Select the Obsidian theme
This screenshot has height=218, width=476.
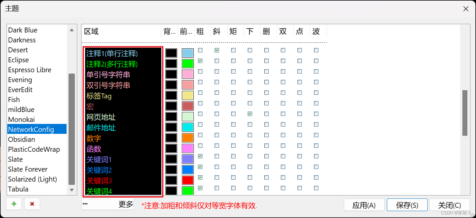click(37, 139)
